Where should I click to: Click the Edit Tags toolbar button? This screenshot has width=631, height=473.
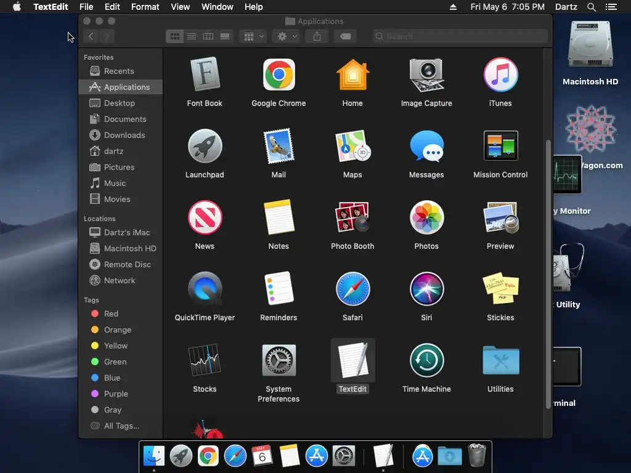345,36
